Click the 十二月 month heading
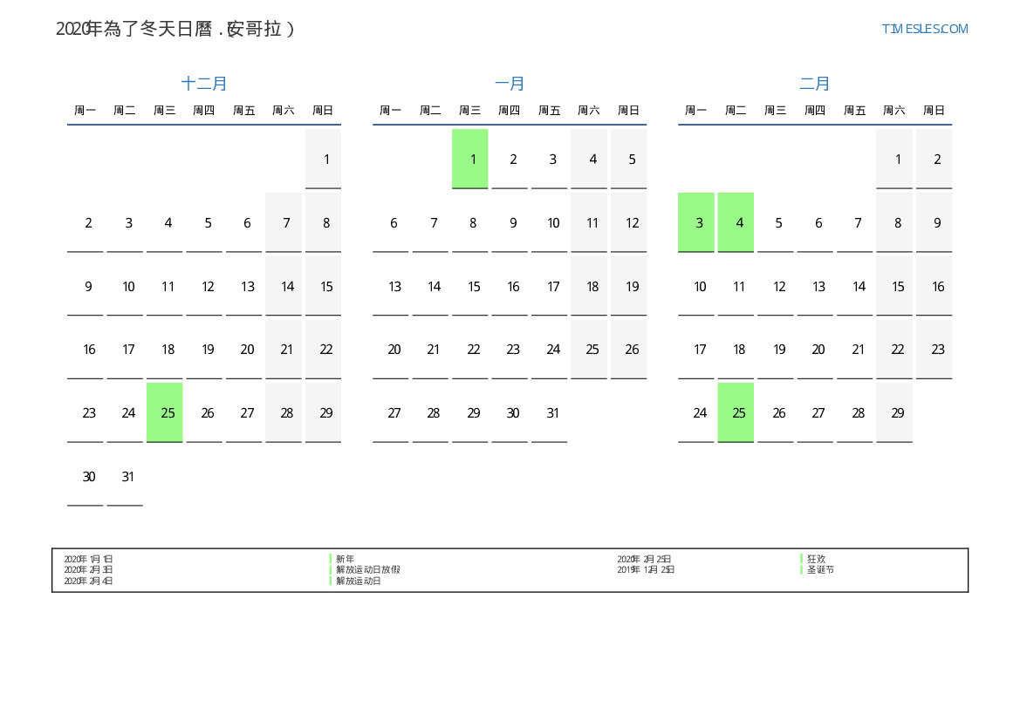 coord(204,84)
